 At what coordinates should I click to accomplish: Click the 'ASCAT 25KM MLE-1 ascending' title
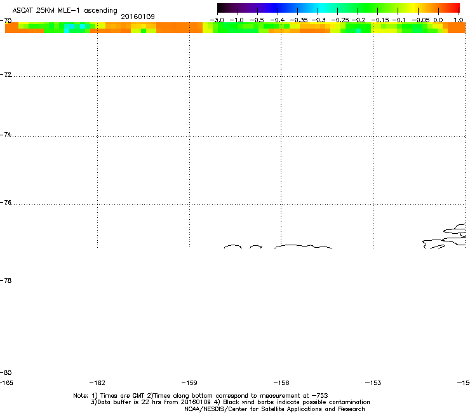[65, 11]
